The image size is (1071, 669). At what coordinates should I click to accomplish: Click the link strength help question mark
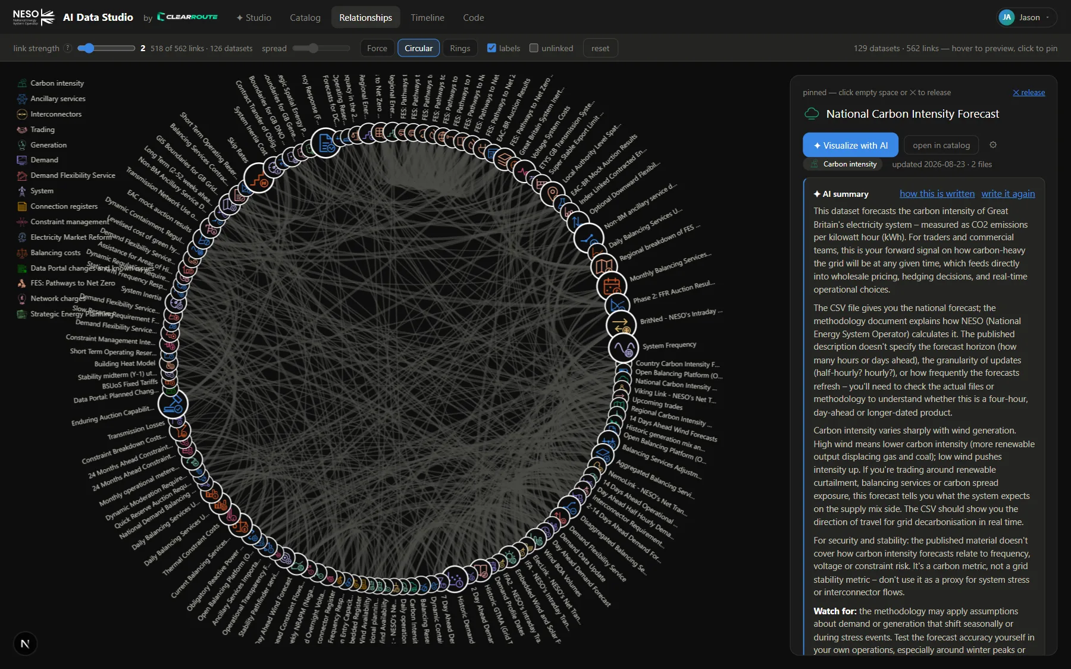(68, 48)
